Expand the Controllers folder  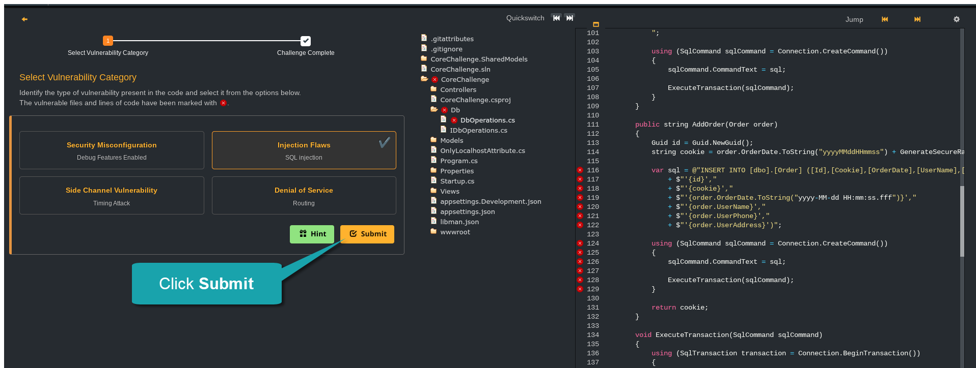tap(458, 89)
